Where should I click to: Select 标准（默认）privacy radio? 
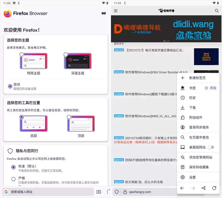point(13,167)
